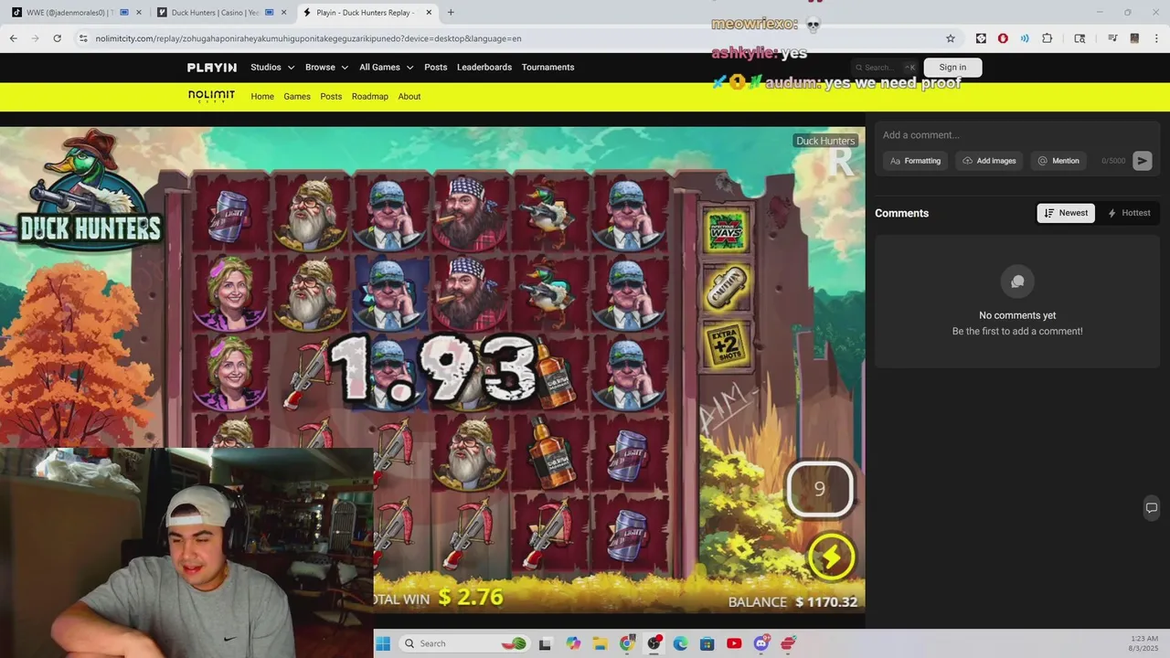Viewport: 1170px width, 658px height.
Task: Open Tournaments page
Action: coord(548,67)
